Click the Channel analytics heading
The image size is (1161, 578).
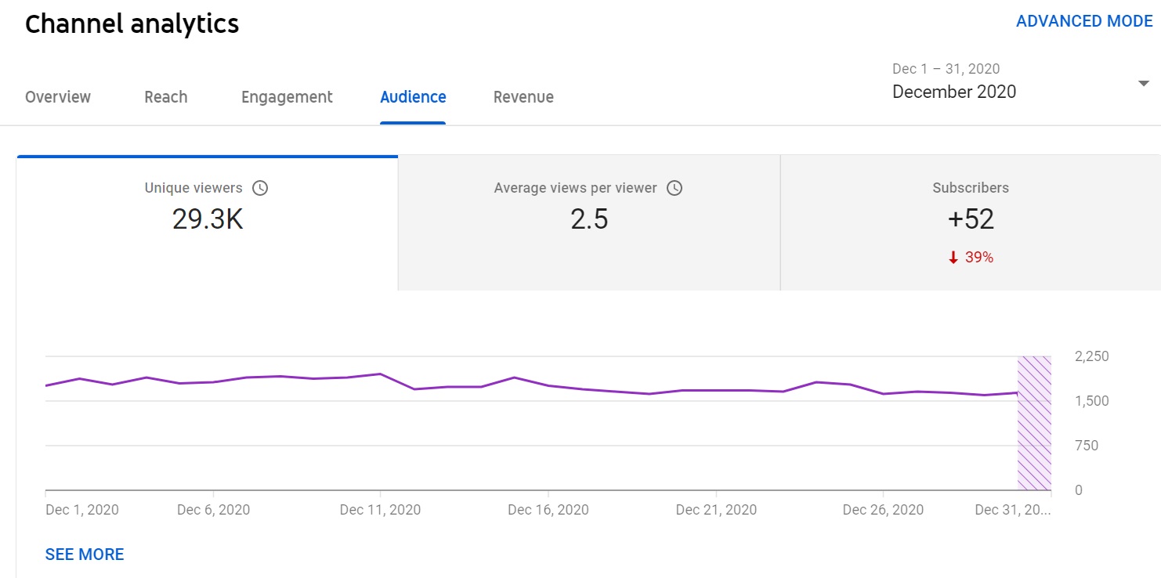click(x=132, y=23)
